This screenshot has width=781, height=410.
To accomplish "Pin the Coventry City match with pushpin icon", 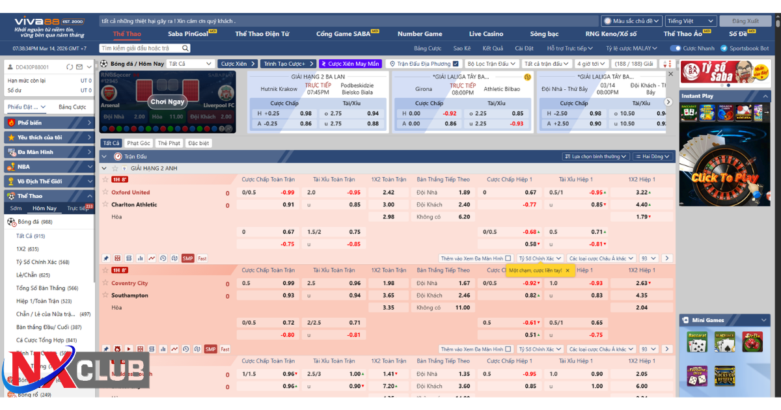I will coord(106,349).
